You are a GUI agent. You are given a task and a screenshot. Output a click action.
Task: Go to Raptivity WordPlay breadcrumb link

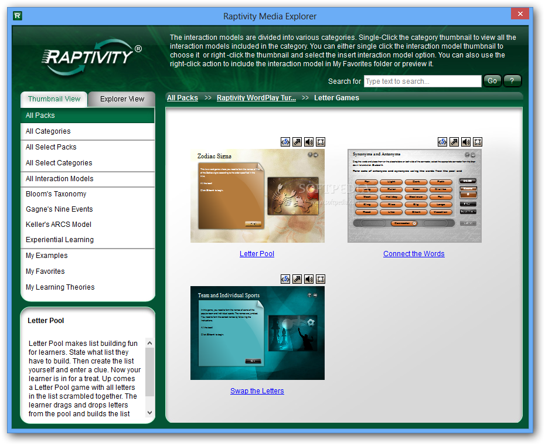pos(256,98)
